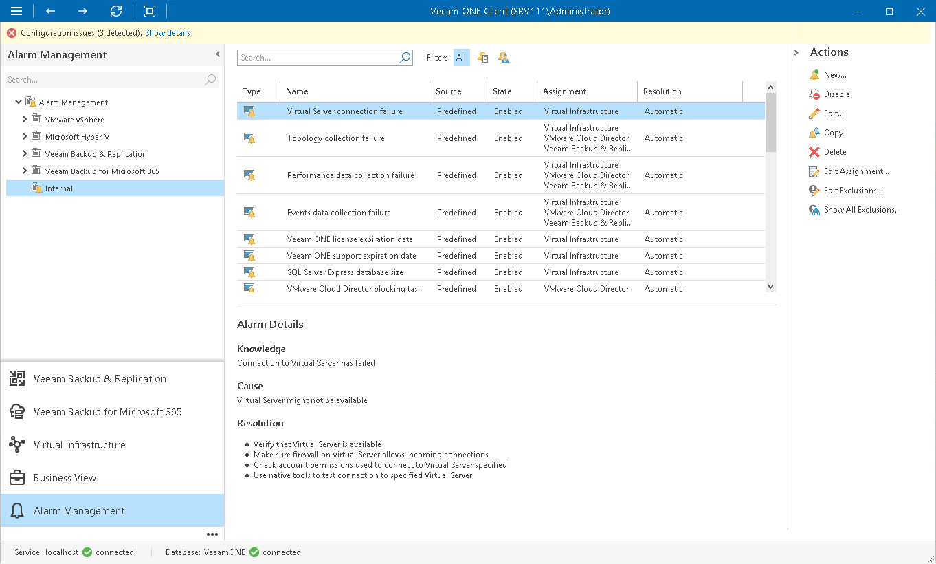
Task: Open Business View section
Action: pyautogui.click(x=112, y=478)
